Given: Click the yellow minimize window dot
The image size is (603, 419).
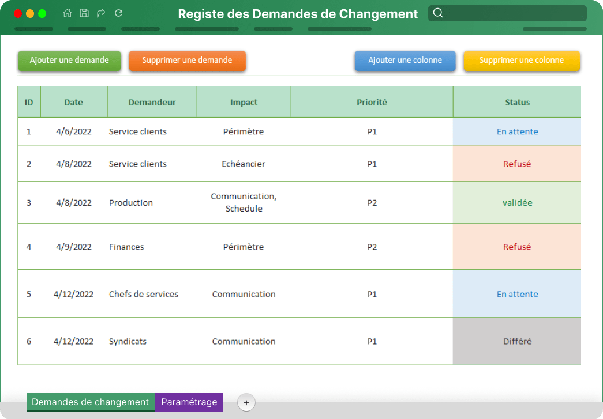Looking at the screenshot, I should coord(30,13).
